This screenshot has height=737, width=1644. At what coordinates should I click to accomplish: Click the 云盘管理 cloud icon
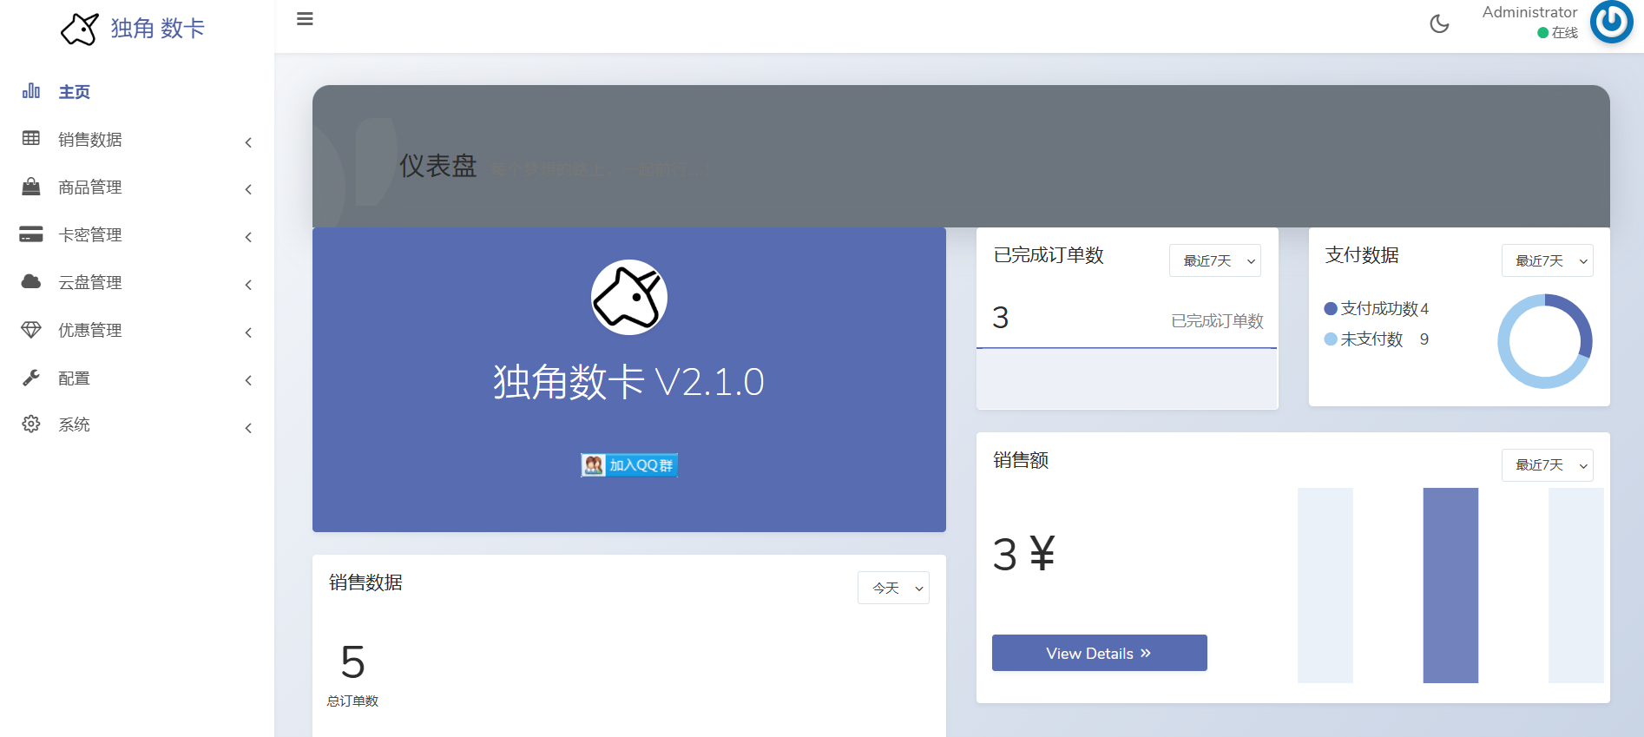31,282
